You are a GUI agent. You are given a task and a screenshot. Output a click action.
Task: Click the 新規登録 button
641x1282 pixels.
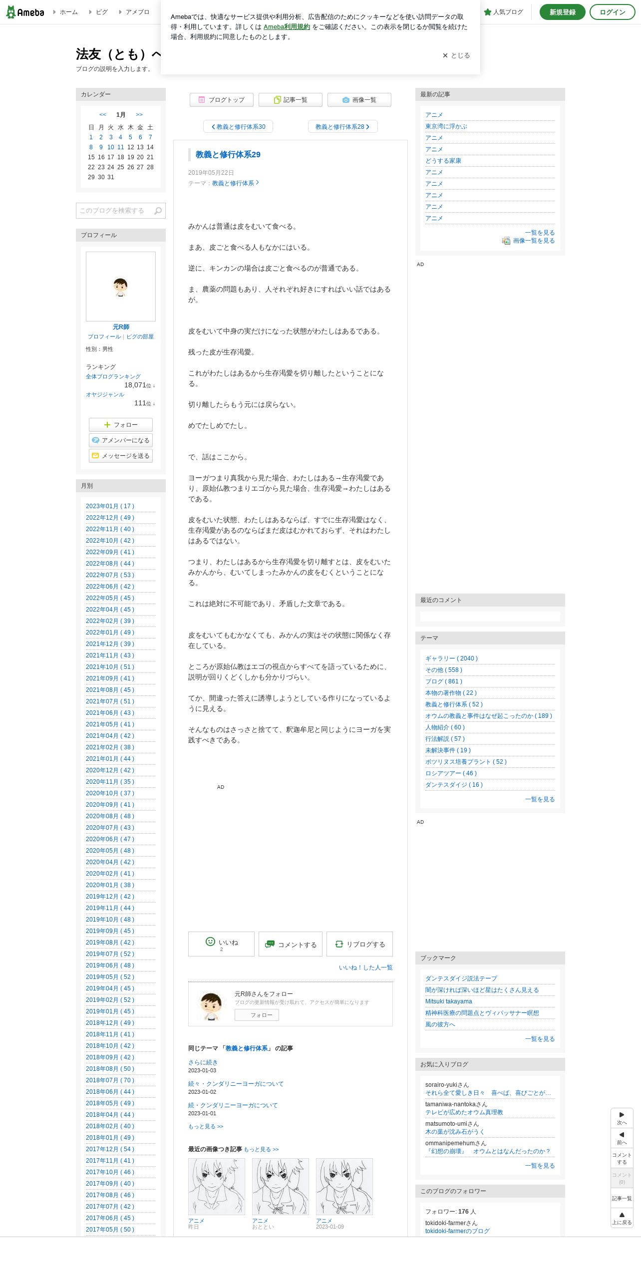pos(562,12)
